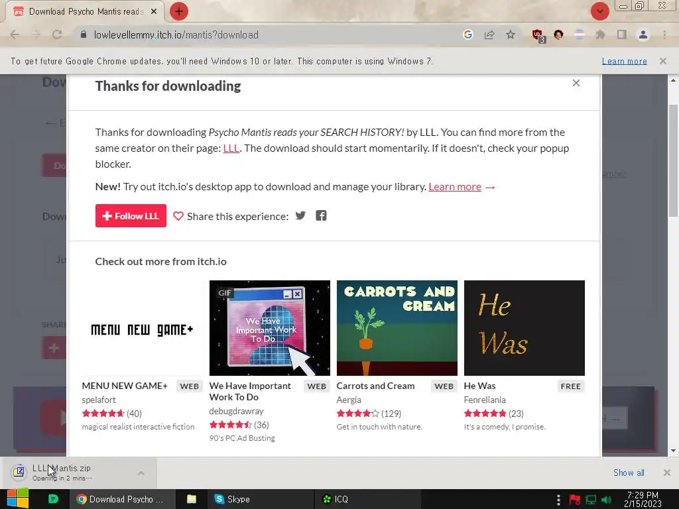Visit debugdrawray author page

(237, 411)
